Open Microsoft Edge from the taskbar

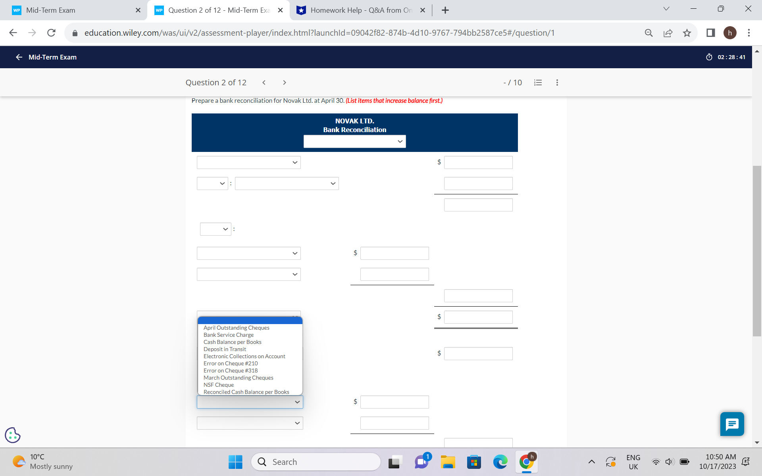point(500,462)
